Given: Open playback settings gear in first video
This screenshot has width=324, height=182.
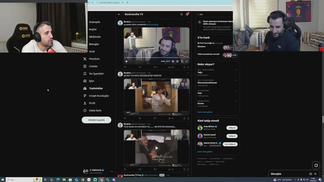Looking at the screenshot, I should pos(177,61).
